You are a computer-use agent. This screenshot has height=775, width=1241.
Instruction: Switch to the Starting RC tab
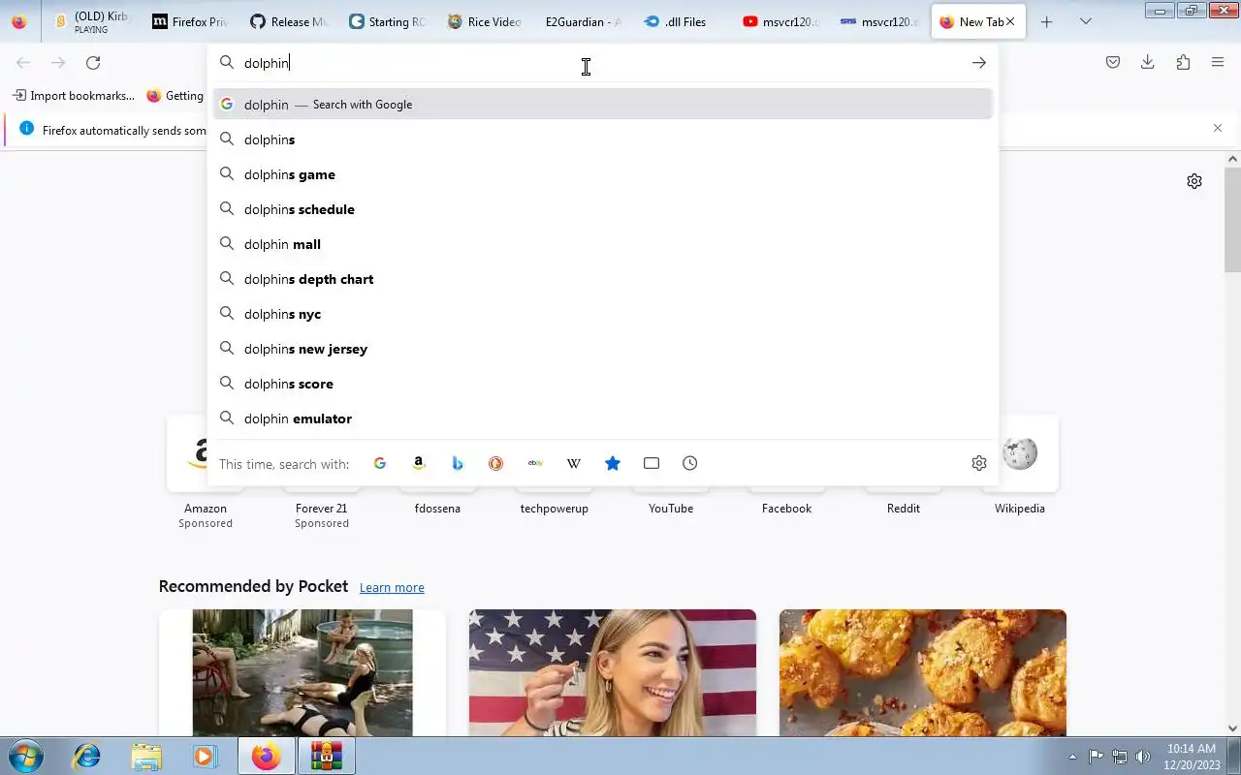(386, 21)
